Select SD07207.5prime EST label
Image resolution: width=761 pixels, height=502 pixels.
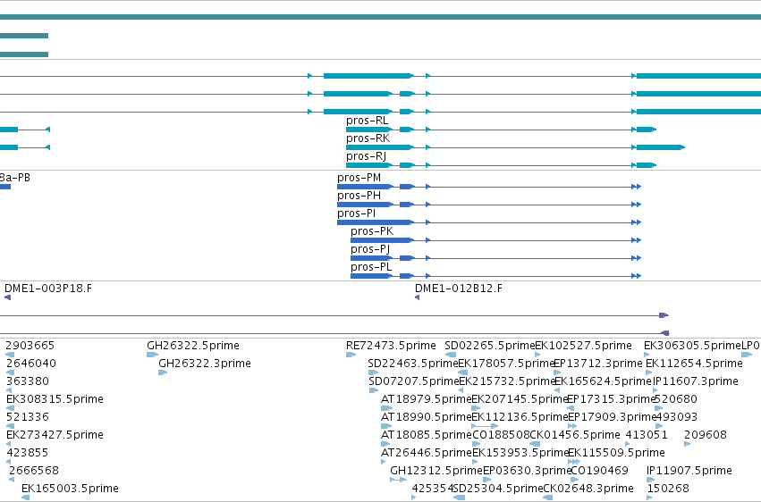413,381
